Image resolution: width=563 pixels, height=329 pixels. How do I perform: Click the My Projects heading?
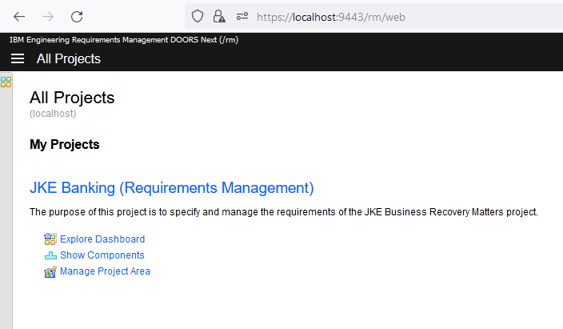[x=65, y=145]
